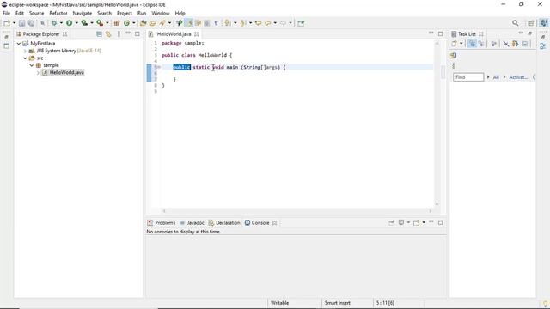The image size is (550, 309).
Task: Switch to the Java perspective icon
Action: click(x=543, y=23)
